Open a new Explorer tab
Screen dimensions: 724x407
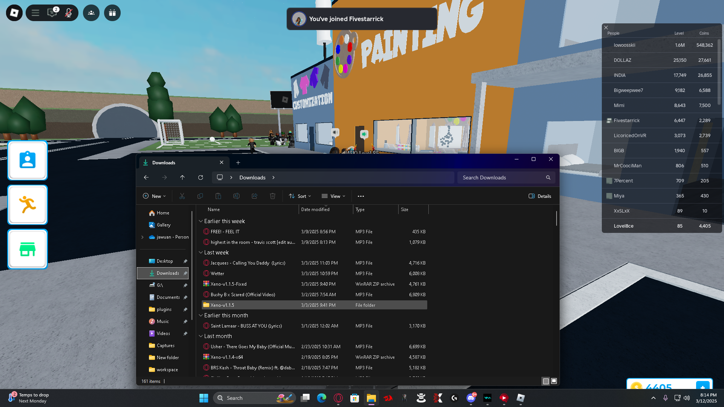tap(238, 162)
